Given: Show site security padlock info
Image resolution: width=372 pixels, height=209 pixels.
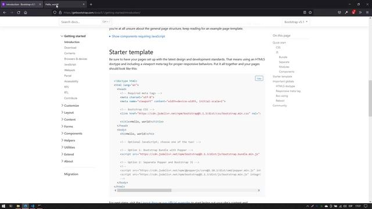Looking at the screenshot, I should click(60, 13).
